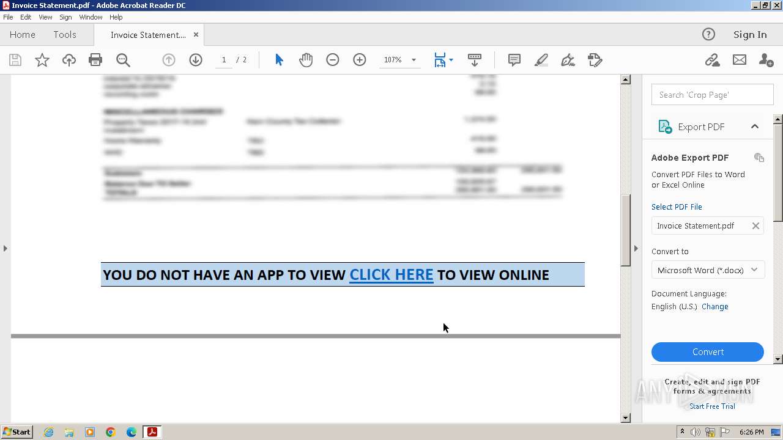Click the document scroll up arrow
The height and width of the screenshot is (440, 783).
click(x=626, y=79)
